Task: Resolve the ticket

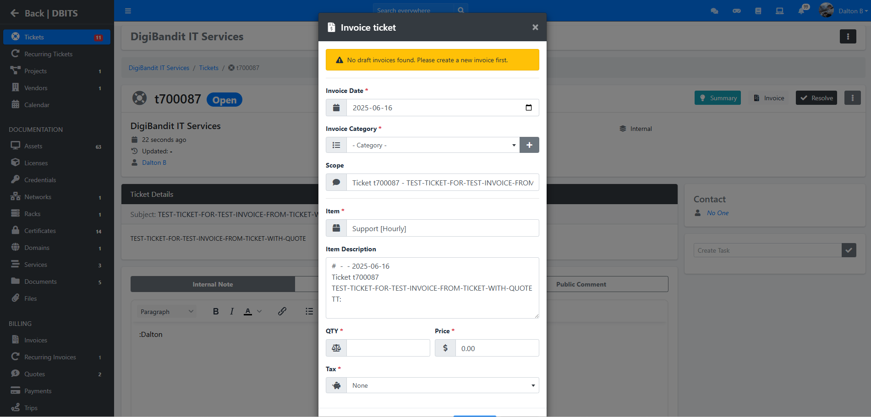Action: (x=816, y=98)
